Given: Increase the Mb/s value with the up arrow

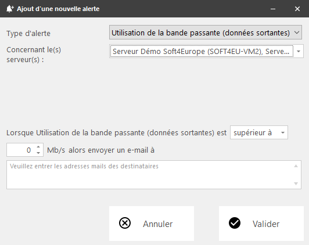Looking at the screenshot, I should point(38,147).
